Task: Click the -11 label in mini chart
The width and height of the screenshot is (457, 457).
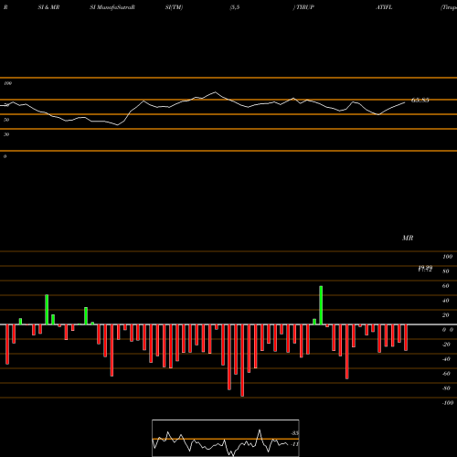Action: click(294, 444)
